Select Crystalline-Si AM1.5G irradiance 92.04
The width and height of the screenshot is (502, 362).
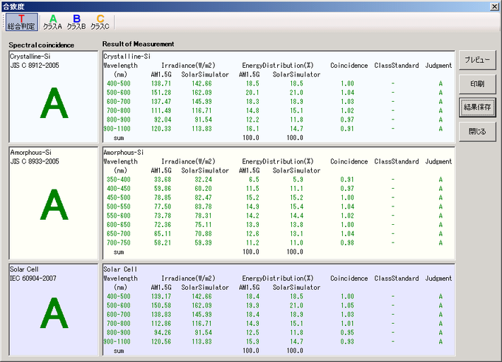(x=163, y=119)
